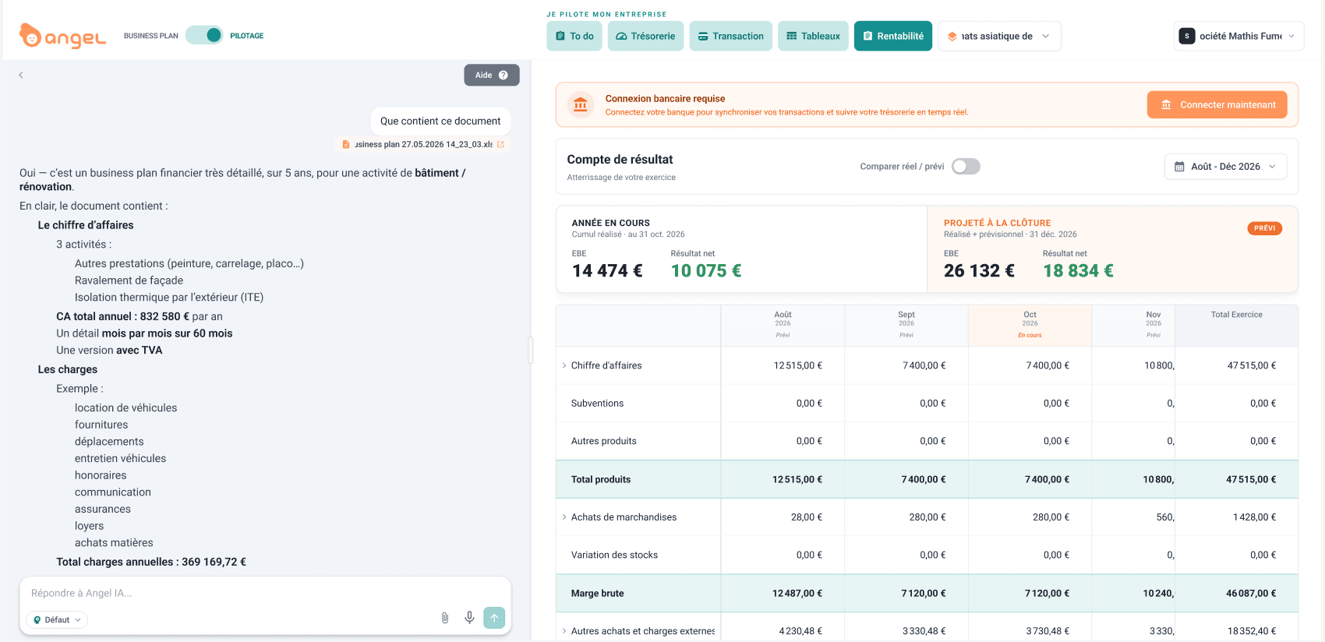
Task: Click the Marge brute row label
Action: 597,594
